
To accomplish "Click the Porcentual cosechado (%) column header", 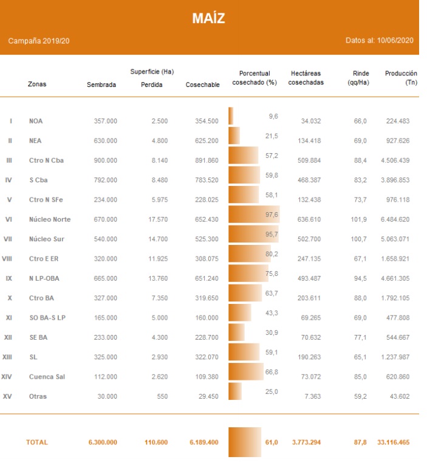I will click(254, 78).
